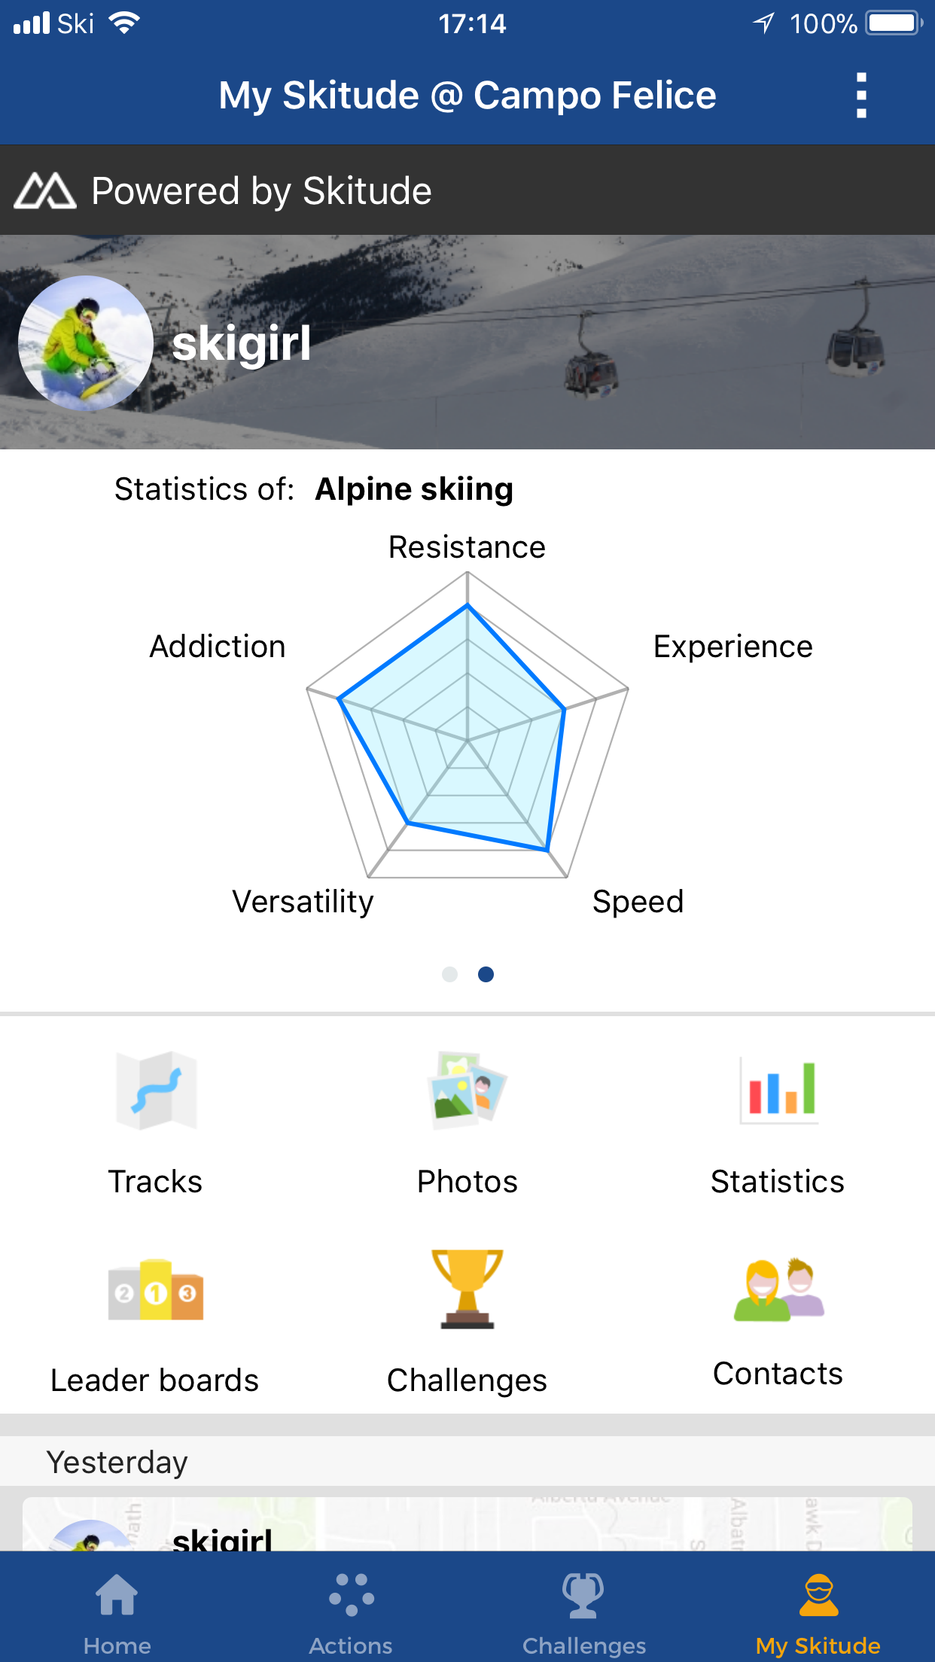Viewport: 935px width, 1662px height.
Task: Open the three-dot overflow menu
Action: tap(861, 96)
